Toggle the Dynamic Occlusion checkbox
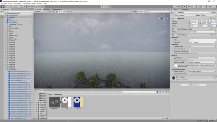The image size is (217, 122). click(x=190, y=74)
